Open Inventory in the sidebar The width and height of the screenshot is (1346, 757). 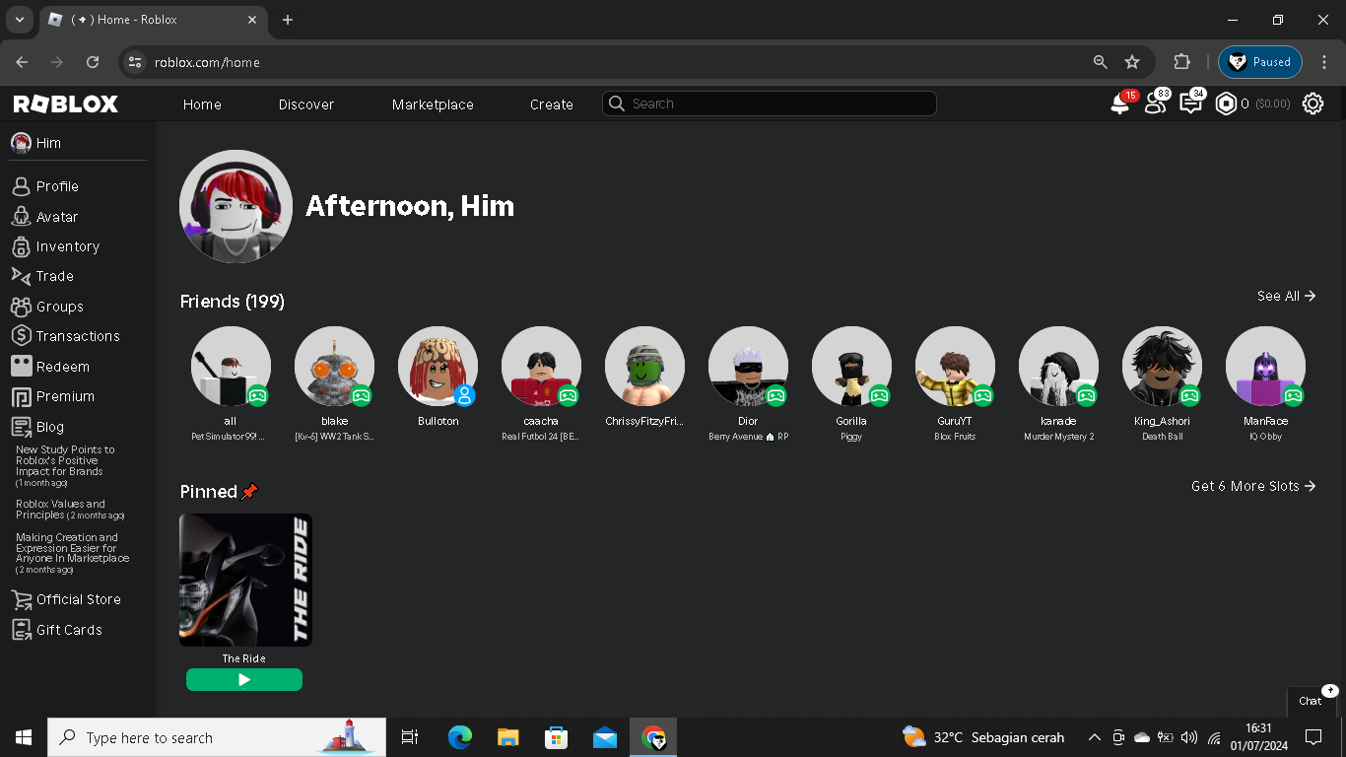(x=55, y=246)
